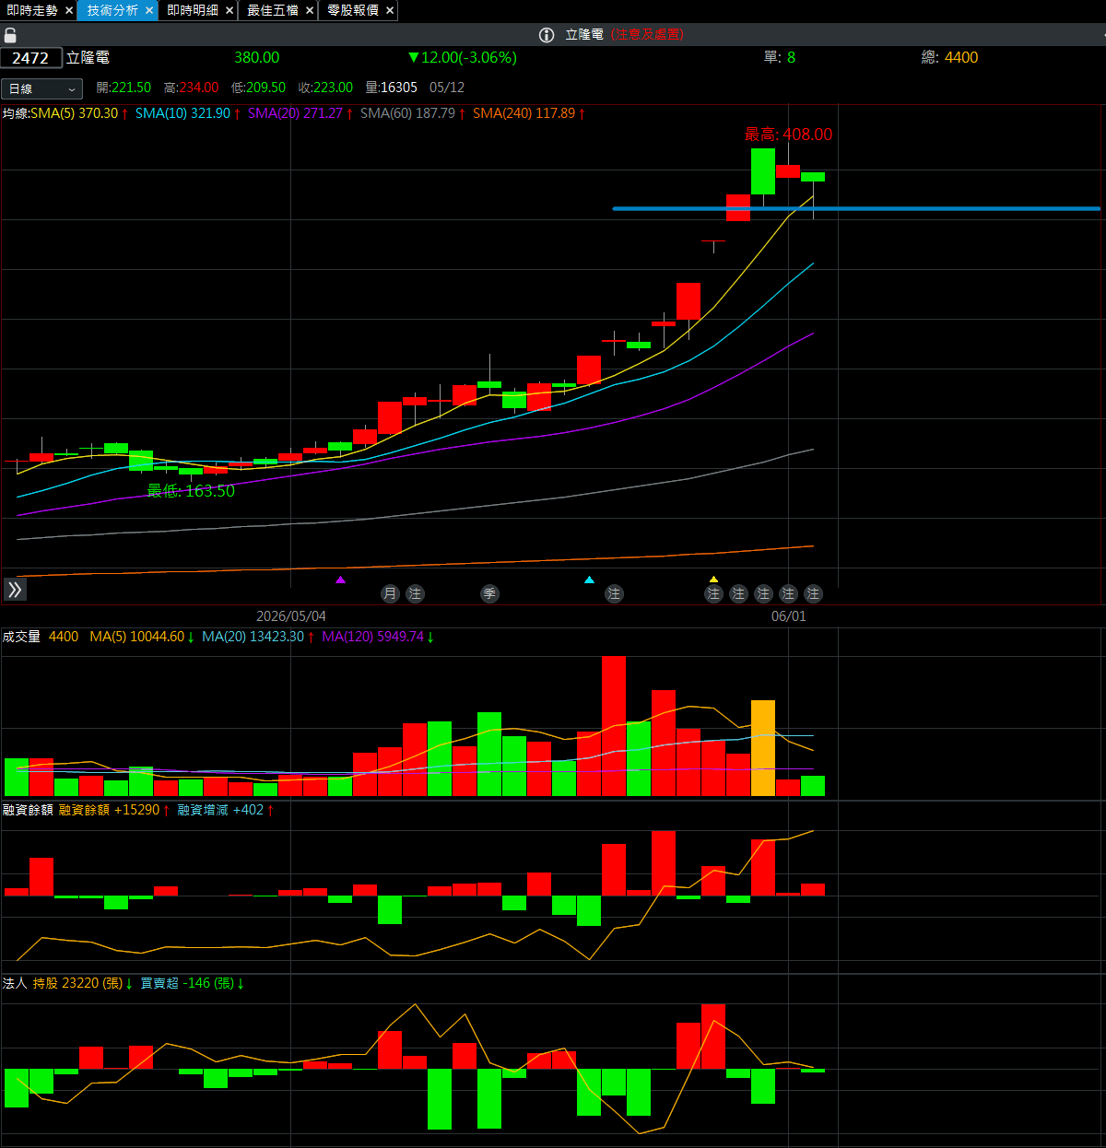
Task: Click the 法人 持股 23220 label
Action: [x=67, y=983]
